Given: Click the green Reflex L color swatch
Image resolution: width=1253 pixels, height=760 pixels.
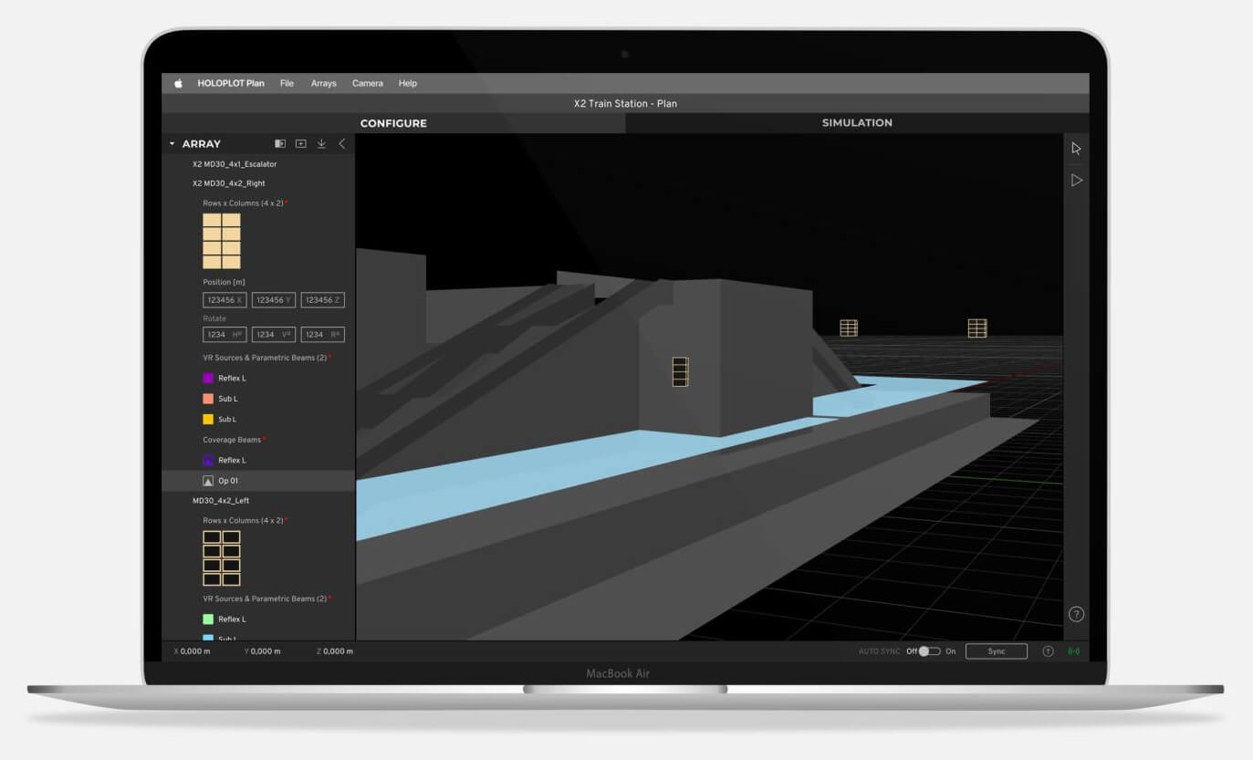Looking at the screenshot, I should 208,619.
